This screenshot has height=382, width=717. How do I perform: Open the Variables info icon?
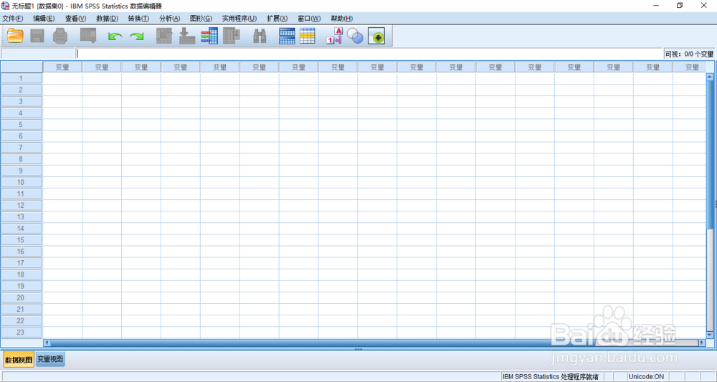[x=209, y=36]
